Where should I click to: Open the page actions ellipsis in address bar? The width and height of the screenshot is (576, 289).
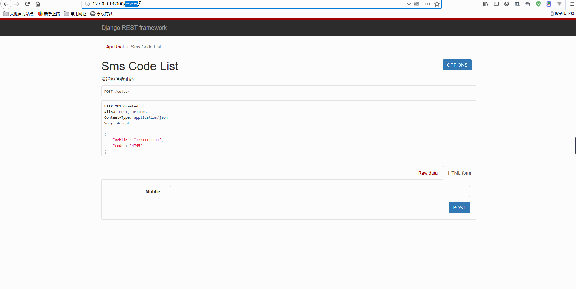tap(427, 4)
